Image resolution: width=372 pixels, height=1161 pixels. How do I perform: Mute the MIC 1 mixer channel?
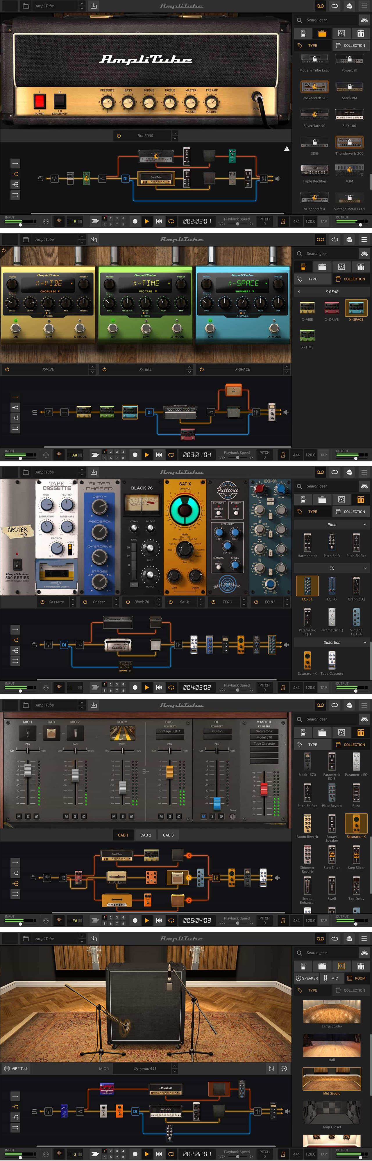[x=19, y=816]
